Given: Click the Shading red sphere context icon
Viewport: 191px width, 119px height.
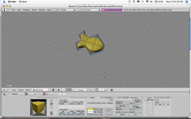Looking at the screenshot, I should [x=44, y=94].
